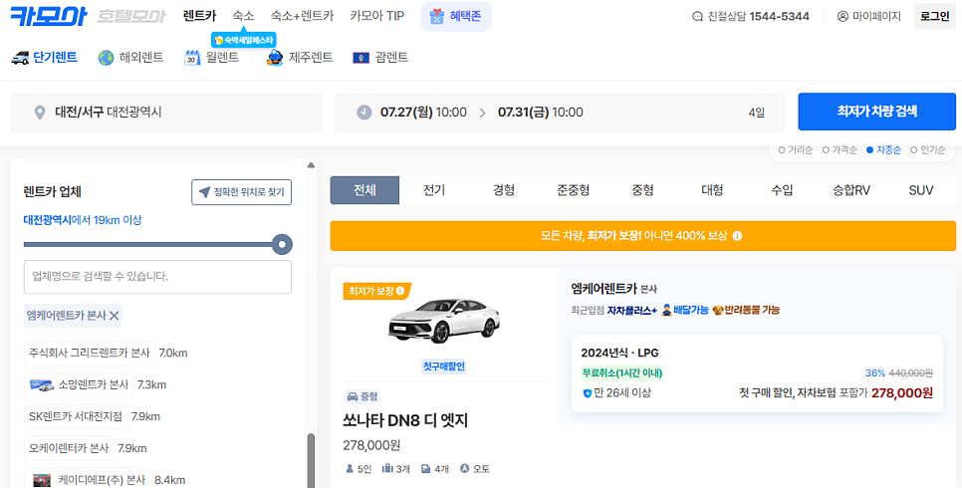Click the 4개 door icon
962x488 pixels.
426,469
